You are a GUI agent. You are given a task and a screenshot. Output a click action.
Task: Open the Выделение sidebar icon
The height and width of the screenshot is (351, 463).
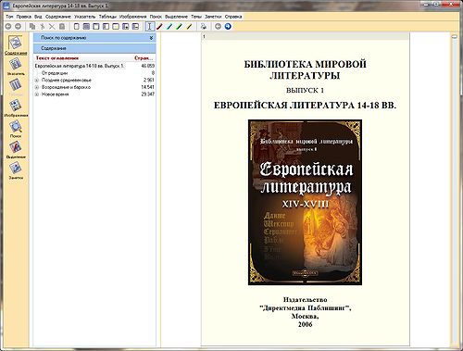coord(15,147)
